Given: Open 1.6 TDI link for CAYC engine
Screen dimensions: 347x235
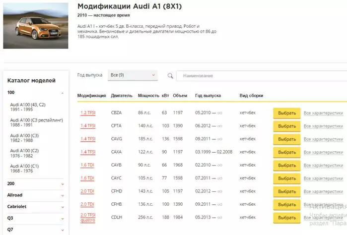Looking at the screenshot, I should click(x=87, y=178).
